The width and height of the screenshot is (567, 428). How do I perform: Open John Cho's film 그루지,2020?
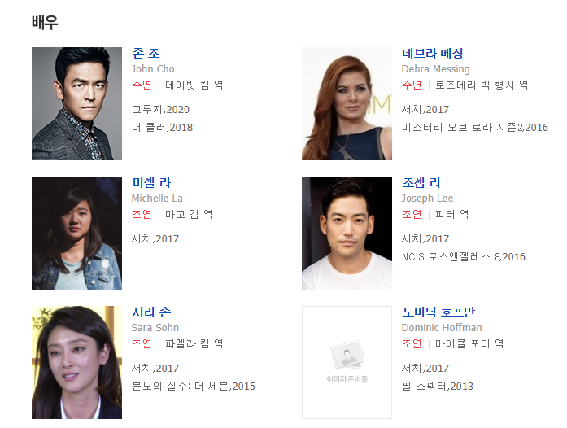(x=160, y=109)
